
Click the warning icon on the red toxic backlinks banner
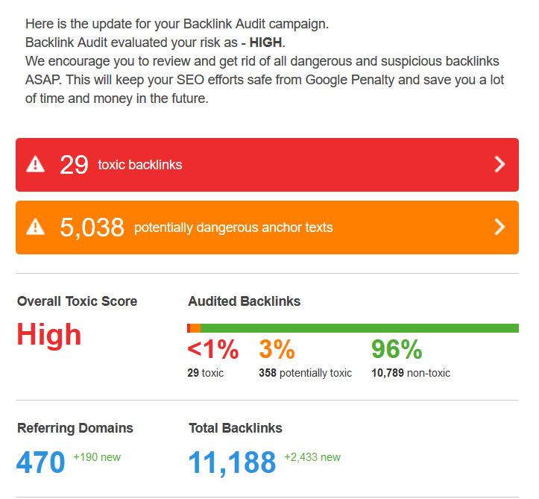tap(35, 165)
